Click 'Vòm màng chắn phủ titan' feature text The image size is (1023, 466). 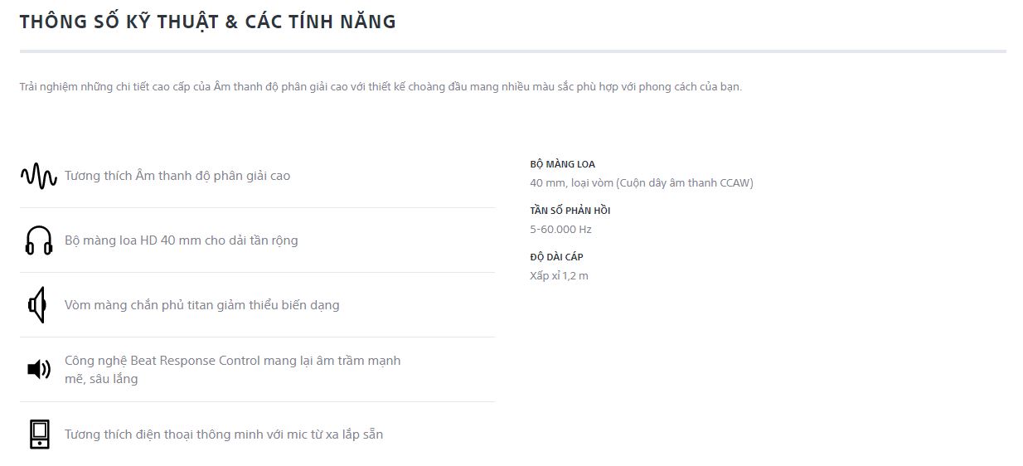pyautogui.click(x=201, y=305)
